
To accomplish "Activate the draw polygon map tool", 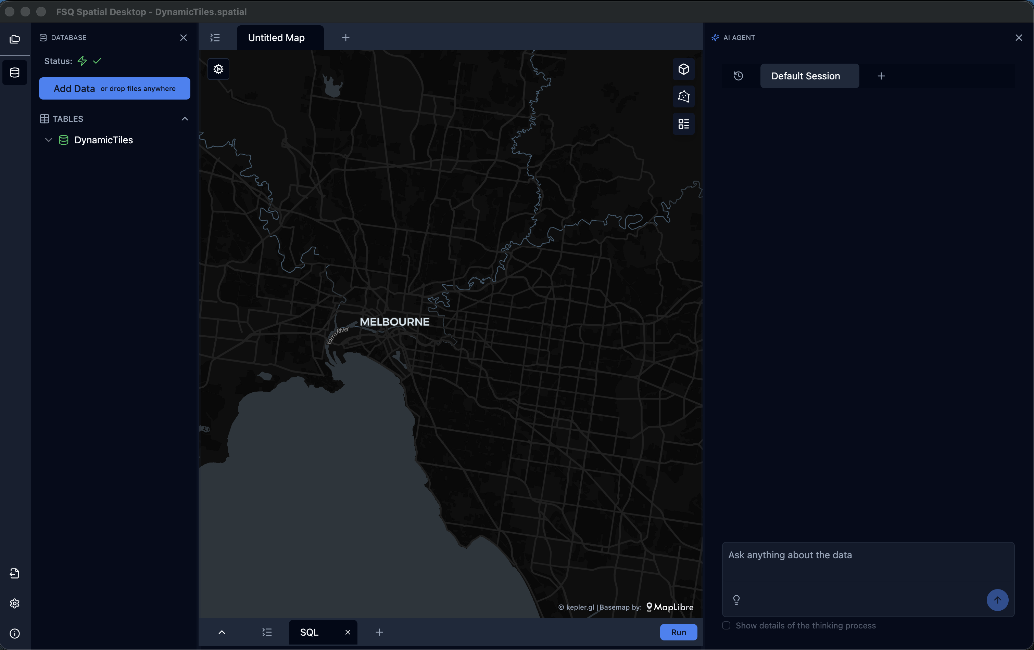I will 683,96.
